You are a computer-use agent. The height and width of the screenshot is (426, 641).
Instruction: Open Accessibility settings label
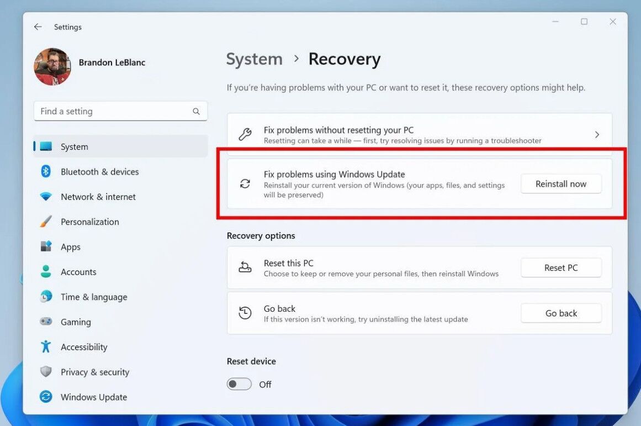(84, 347)
